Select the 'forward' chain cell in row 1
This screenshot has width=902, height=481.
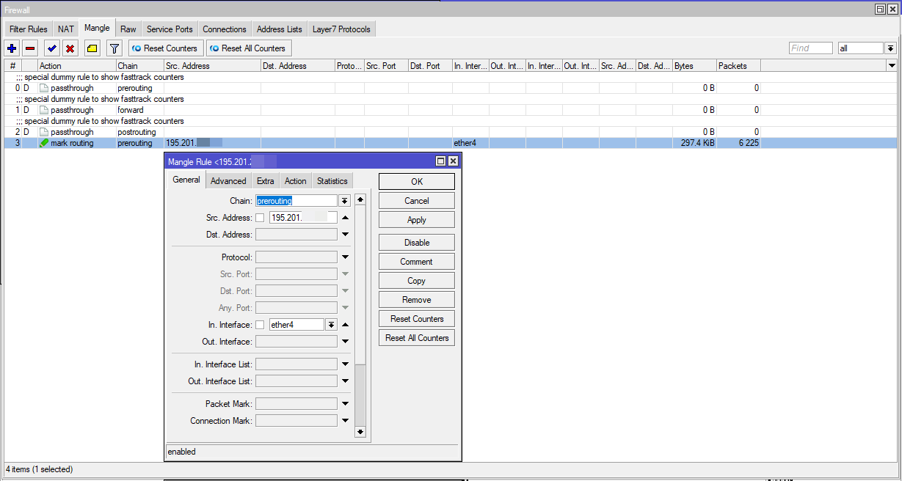pos(139,110)
